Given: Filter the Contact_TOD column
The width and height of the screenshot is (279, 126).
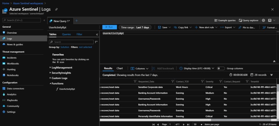Looking at the screenshot, I should (202, 81).
